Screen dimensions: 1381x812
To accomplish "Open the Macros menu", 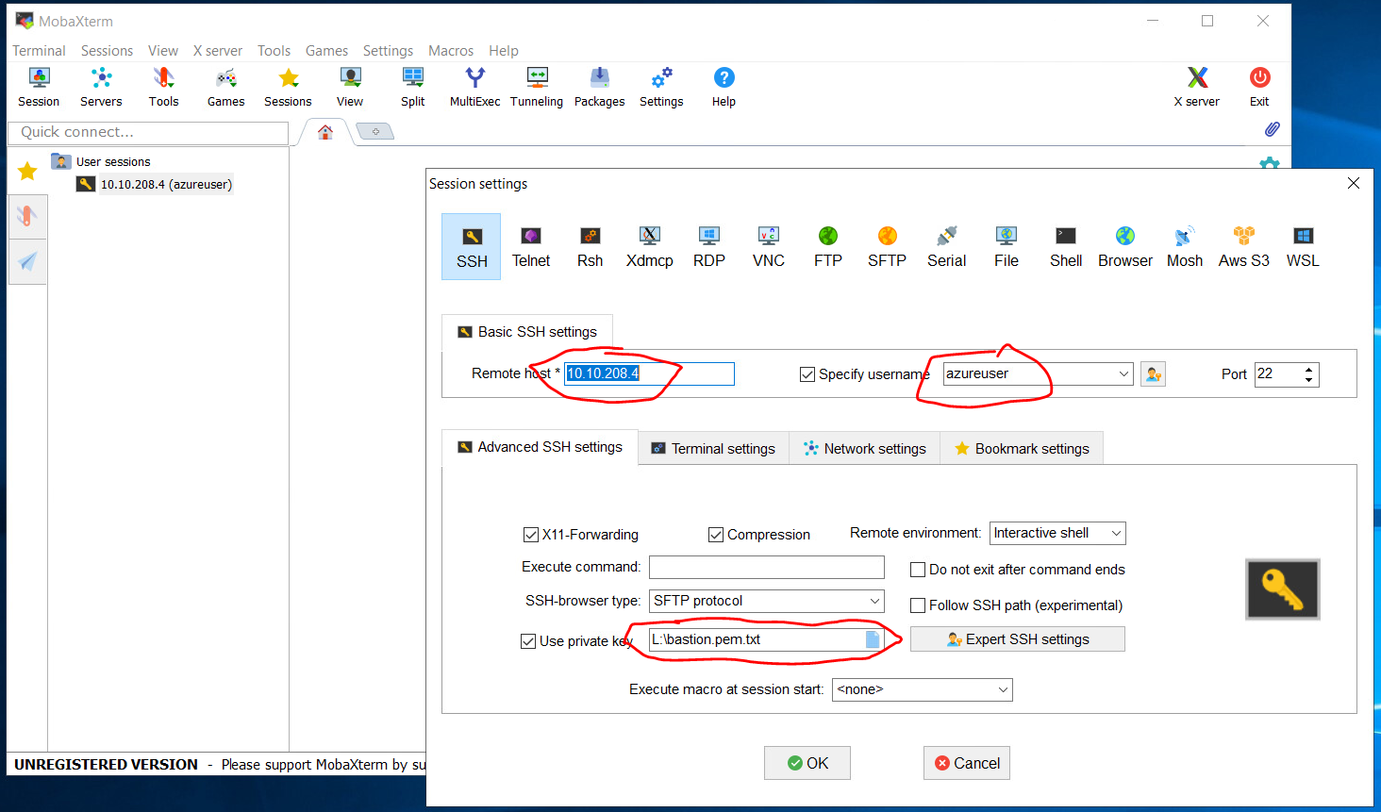I will click(451, 51).
